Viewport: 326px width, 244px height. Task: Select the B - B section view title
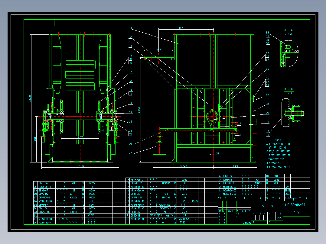point(289,89)
